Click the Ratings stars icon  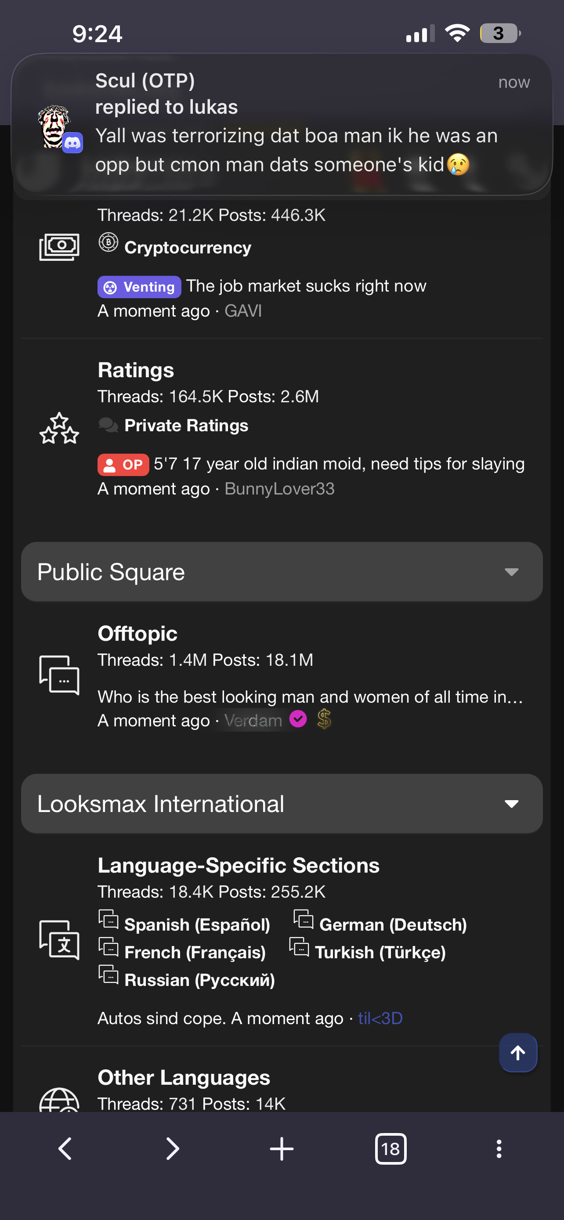pos(59,428)
